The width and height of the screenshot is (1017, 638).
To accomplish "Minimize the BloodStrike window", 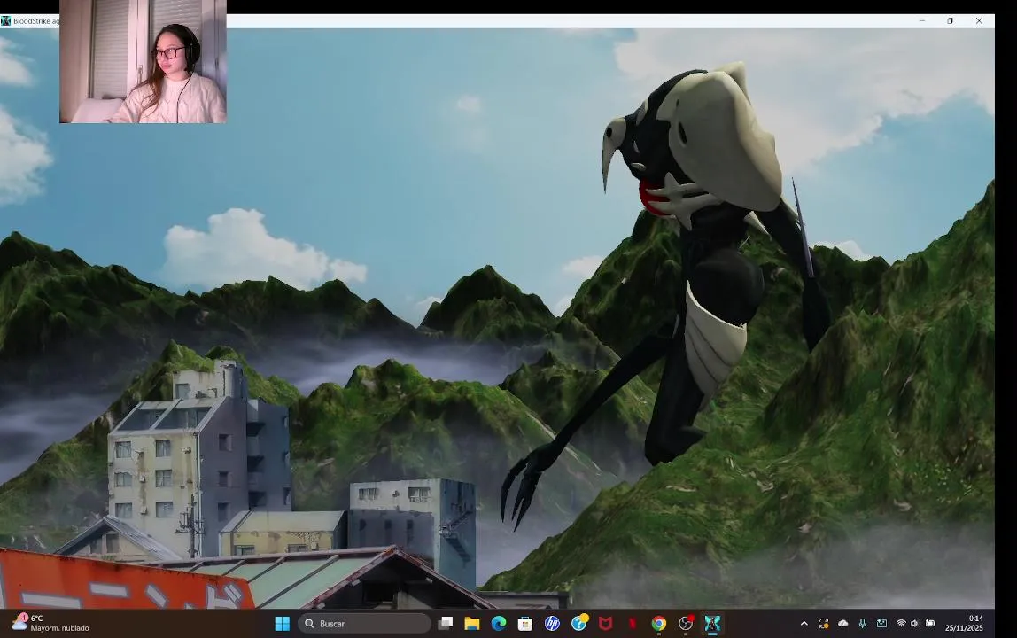I will coord(921,20).
